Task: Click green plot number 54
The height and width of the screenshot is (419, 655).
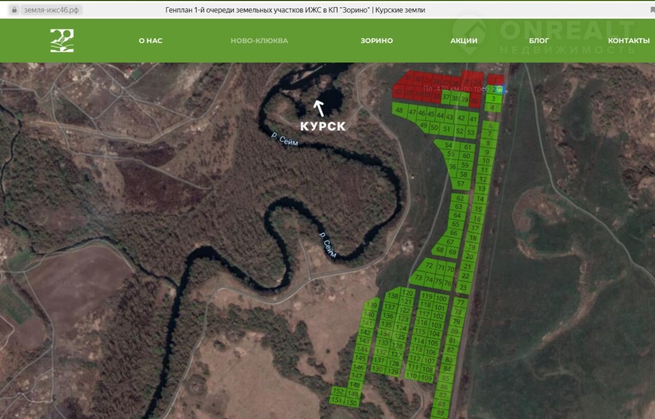Action: tap(448, 145)
